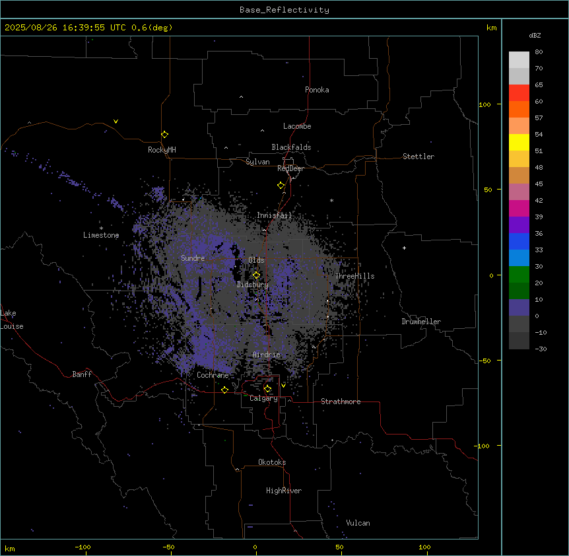Click the Airdrie city label
569x556 pixels.
point(266,355)
